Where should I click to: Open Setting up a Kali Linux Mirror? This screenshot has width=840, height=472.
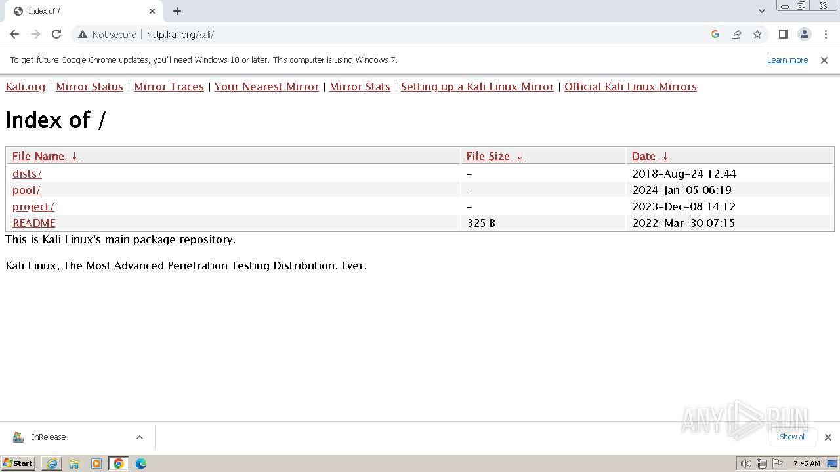477,87
